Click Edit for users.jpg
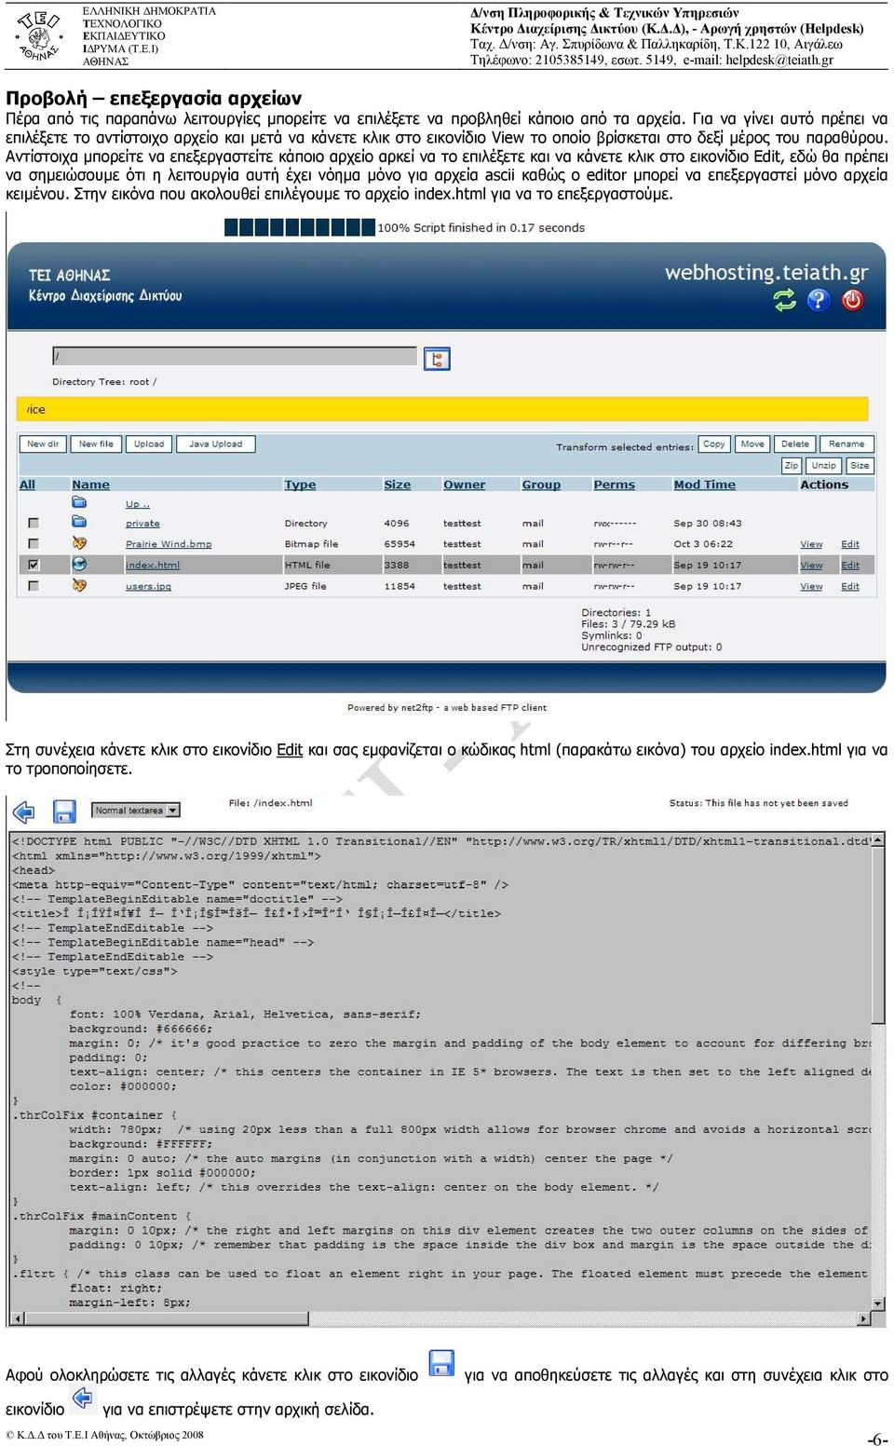Viewport: 894px width, 1446px height. coord(850,586)
